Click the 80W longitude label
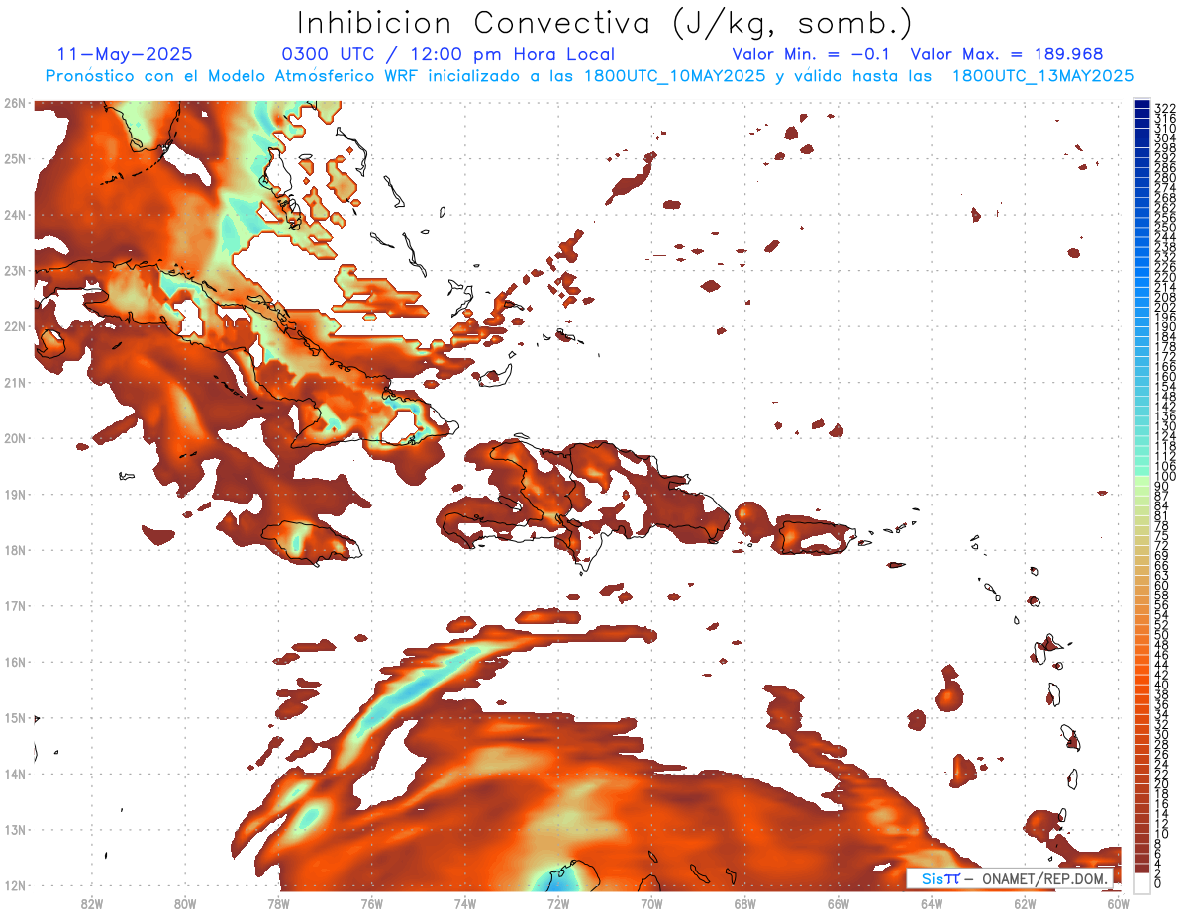 point(184,903)
